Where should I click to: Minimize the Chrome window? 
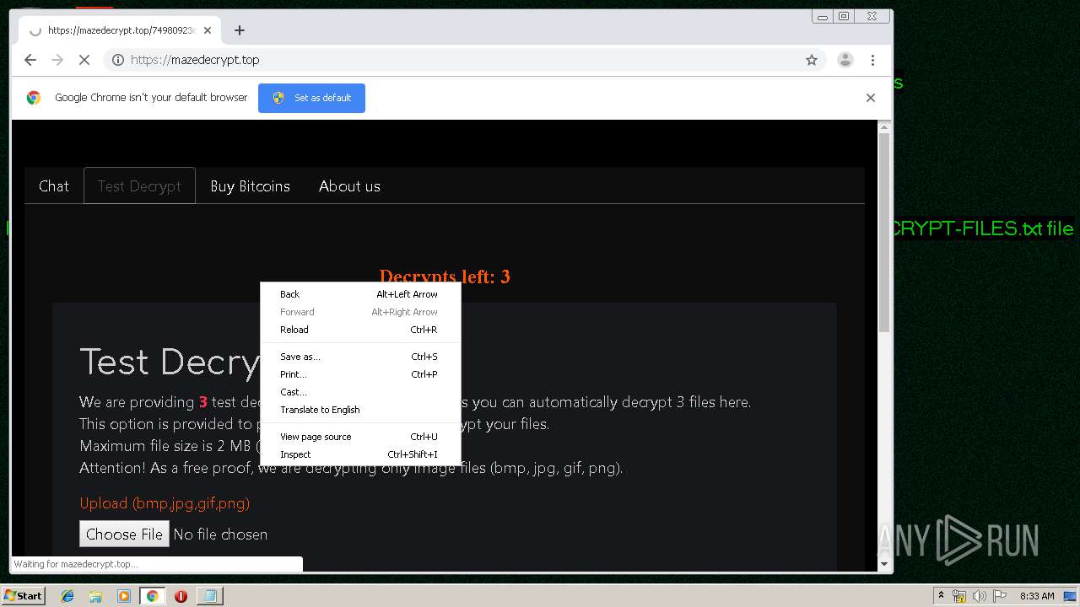pos(823,16)
